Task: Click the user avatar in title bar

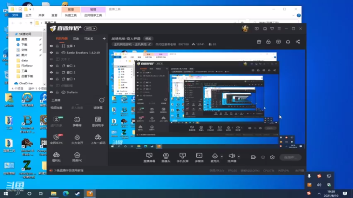Action: [x=245, y=29]
